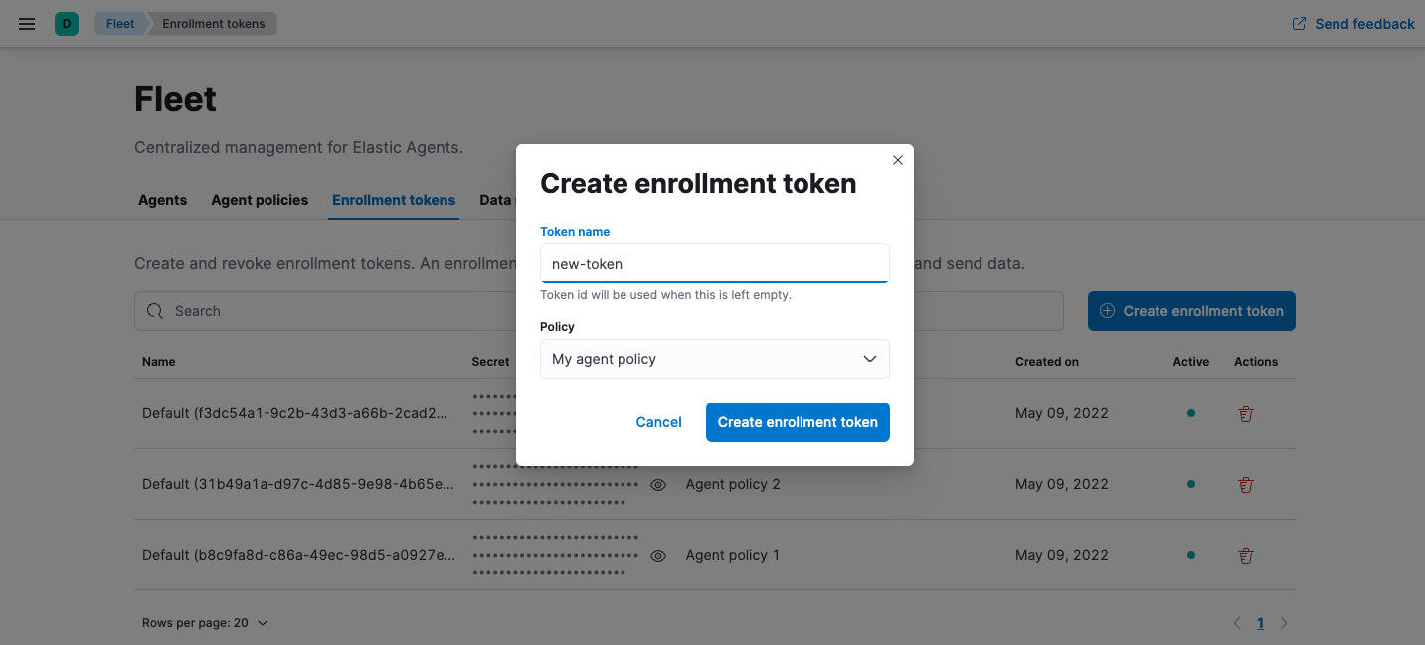The image size is (1425, 645).
Task: Confirm with Create enrollment token button
Action: coord(797,421)
